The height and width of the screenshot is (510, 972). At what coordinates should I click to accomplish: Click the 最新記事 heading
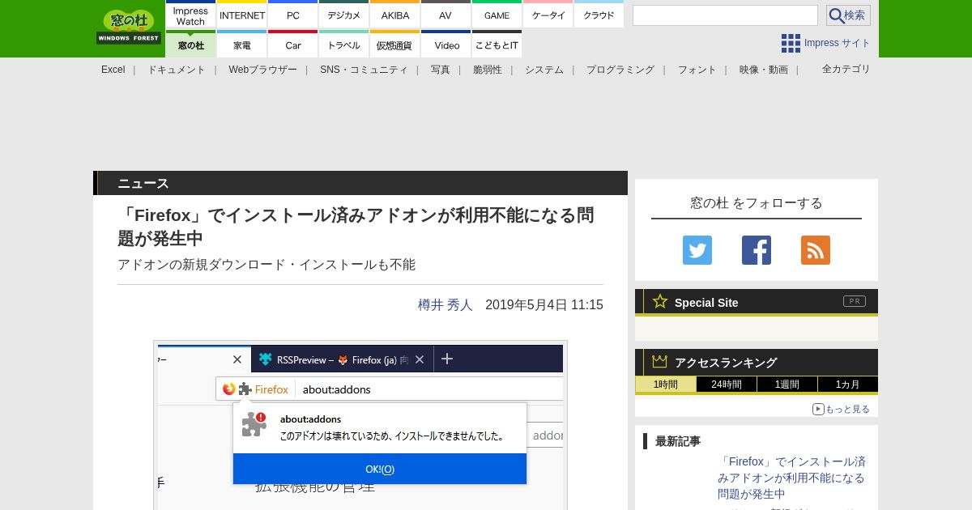[678, 441]
